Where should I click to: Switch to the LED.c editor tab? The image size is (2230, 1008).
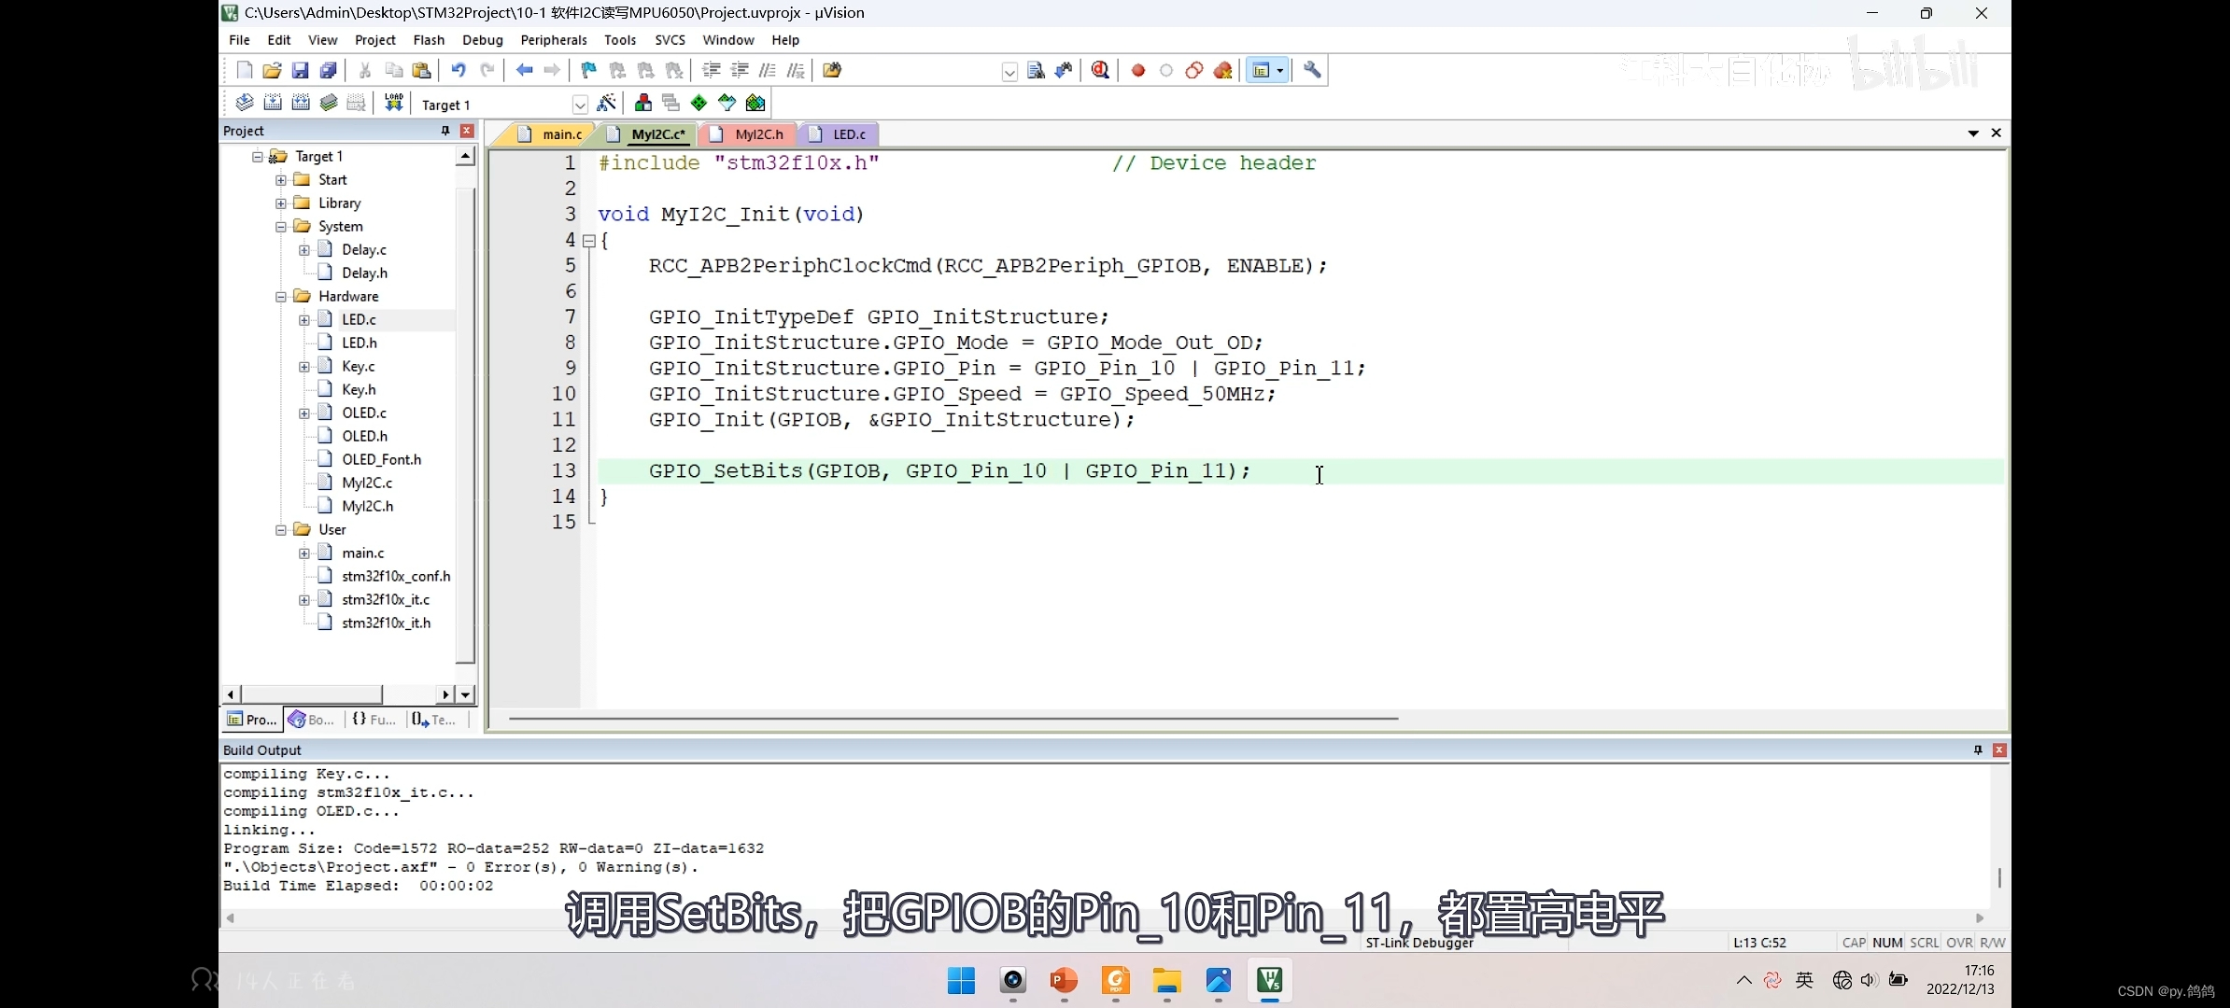pyautogui.click(x=839, y=134)
